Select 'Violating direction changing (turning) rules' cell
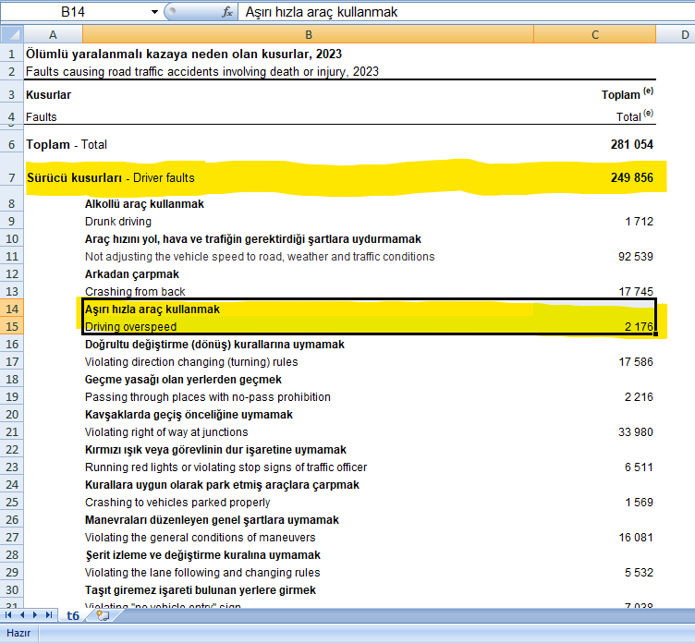 coord(191,361)
